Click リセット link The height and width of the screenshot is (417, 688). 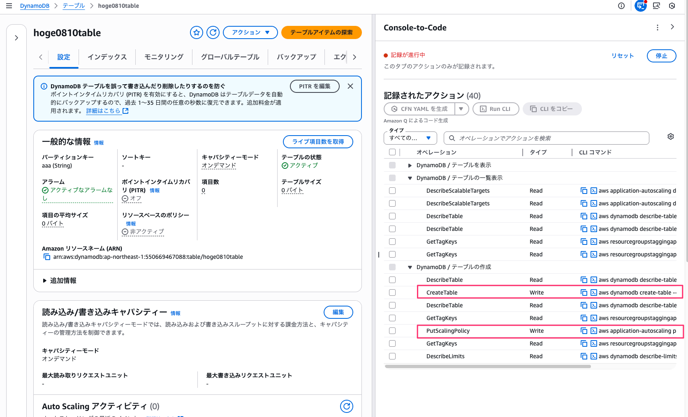coord(622,56)
